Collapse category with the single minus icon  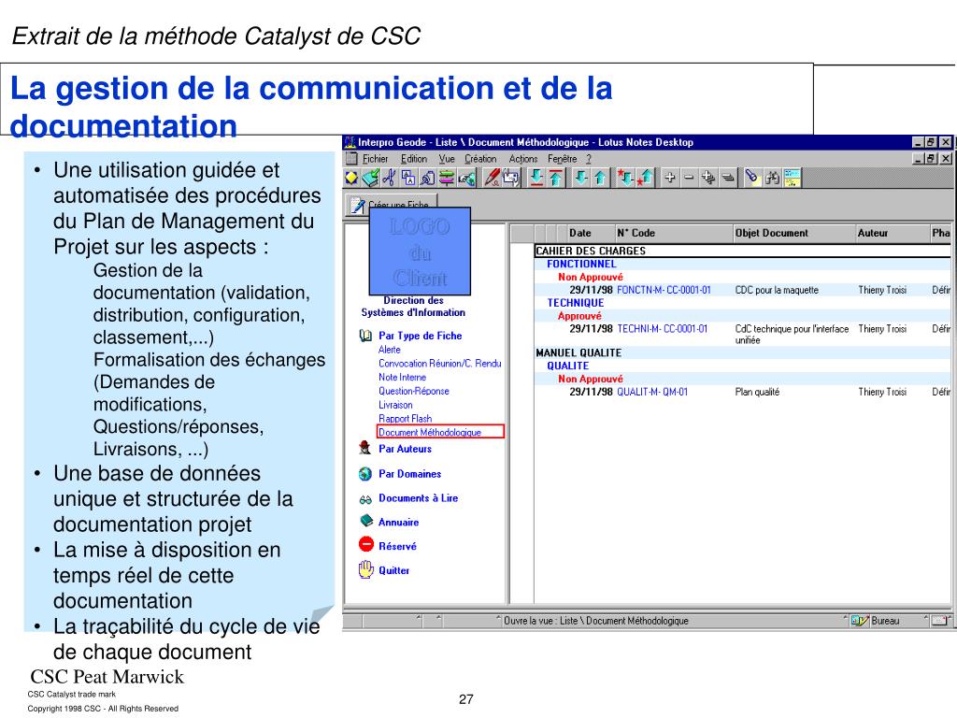689,178
